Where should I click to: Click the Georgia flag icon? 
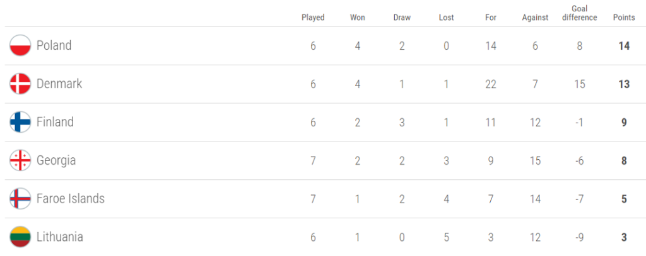[x=20, y=160]
